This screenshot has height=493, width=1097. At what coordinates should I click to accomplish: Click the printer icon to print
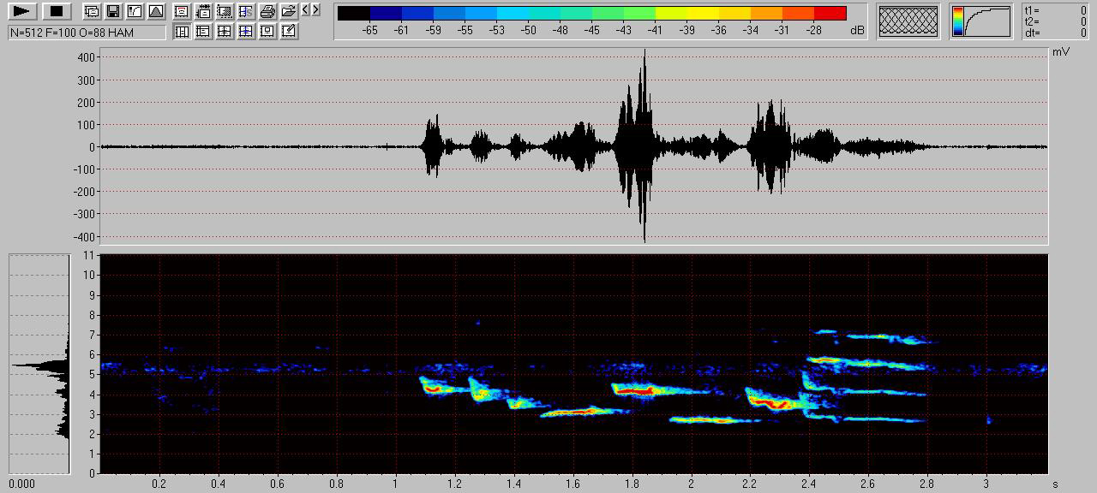coord(267,11)
